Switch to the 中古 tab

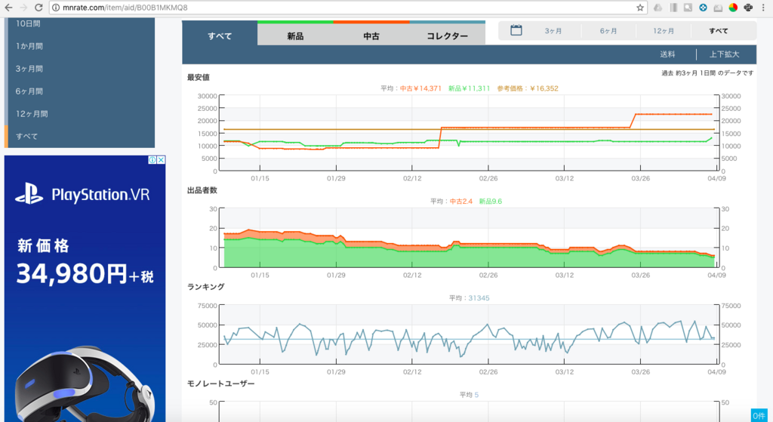371,35
